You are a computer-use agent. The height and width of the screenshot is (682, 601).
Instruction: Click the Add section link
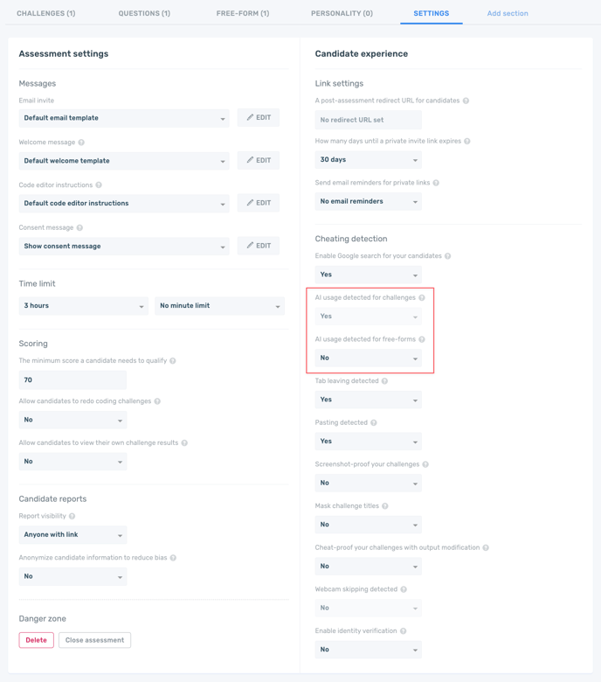(508, 14)
